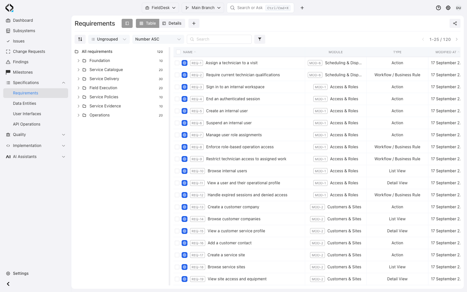Expand the Foundation folder
This screenshot has width=467, height=292.
(78, 61)
